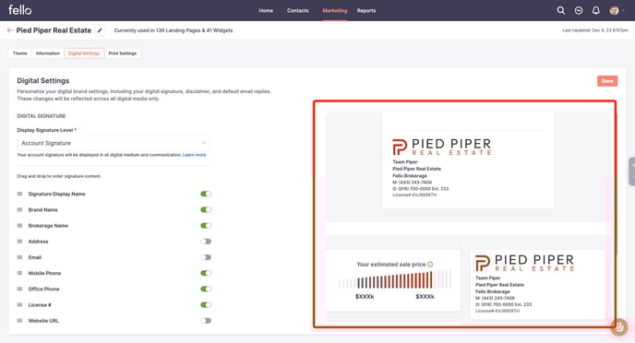The height and width of the screenshot is (343, 635).
Task: Click the Save button
Action: tap(607, 81)
